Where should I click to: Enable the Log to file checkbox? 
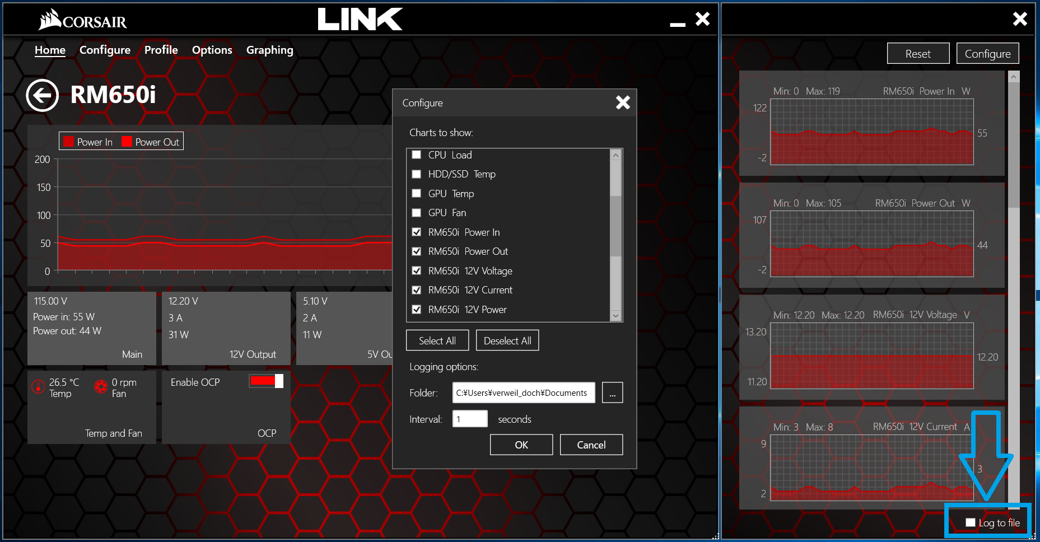coord(971,522)
